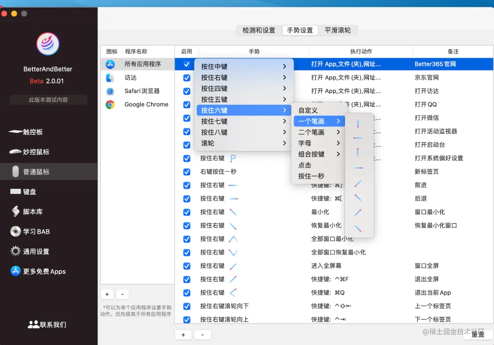Viewport: 494px width, 345px height.
Task: Open the 普通鼠标 section in sidebar
Action: pos(49,172)
